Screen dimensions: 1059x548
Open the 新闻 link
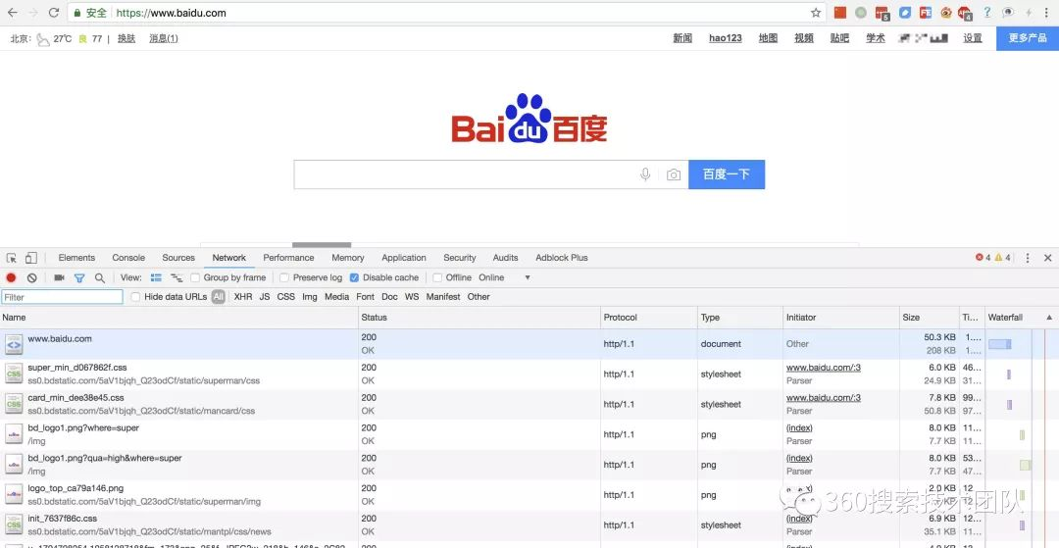click(682, 38)
